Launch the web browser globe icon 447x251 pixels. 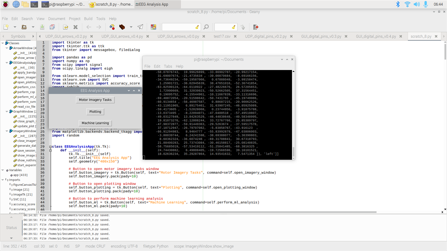click(16, 4)
